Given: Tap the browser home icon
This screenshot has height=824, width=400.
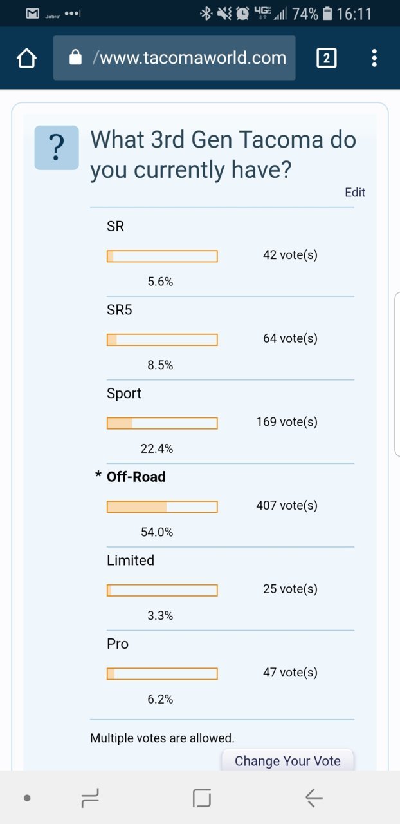Looking at the screenshot, I should coord(26,58).
